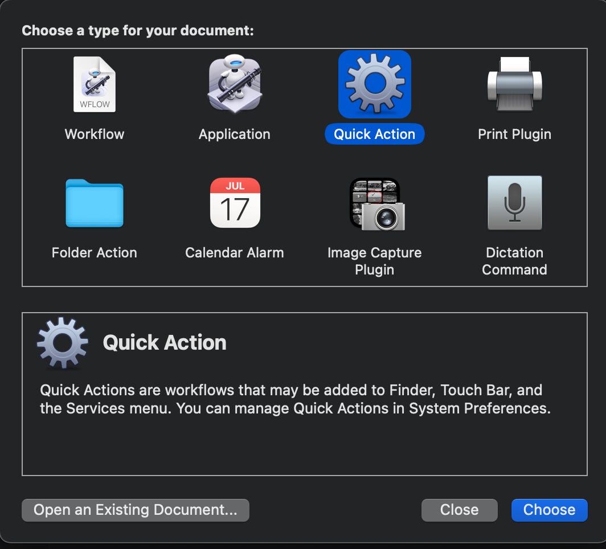Select the Calendar Alarm calendar icon
This screenshot has height=549, width=606.
235,203
